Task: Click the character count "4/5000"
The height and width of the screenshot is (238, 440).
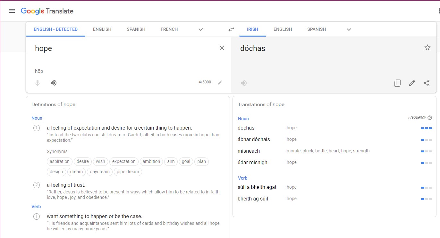Action: tap(205, 82)
